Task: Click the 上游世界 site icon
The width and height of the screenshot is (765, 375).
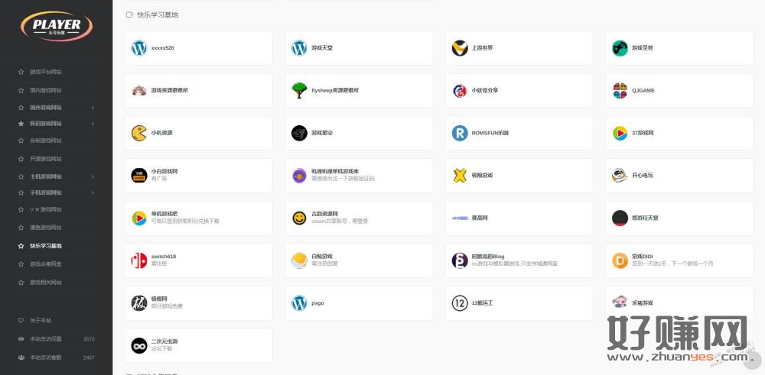Action: 460,48
